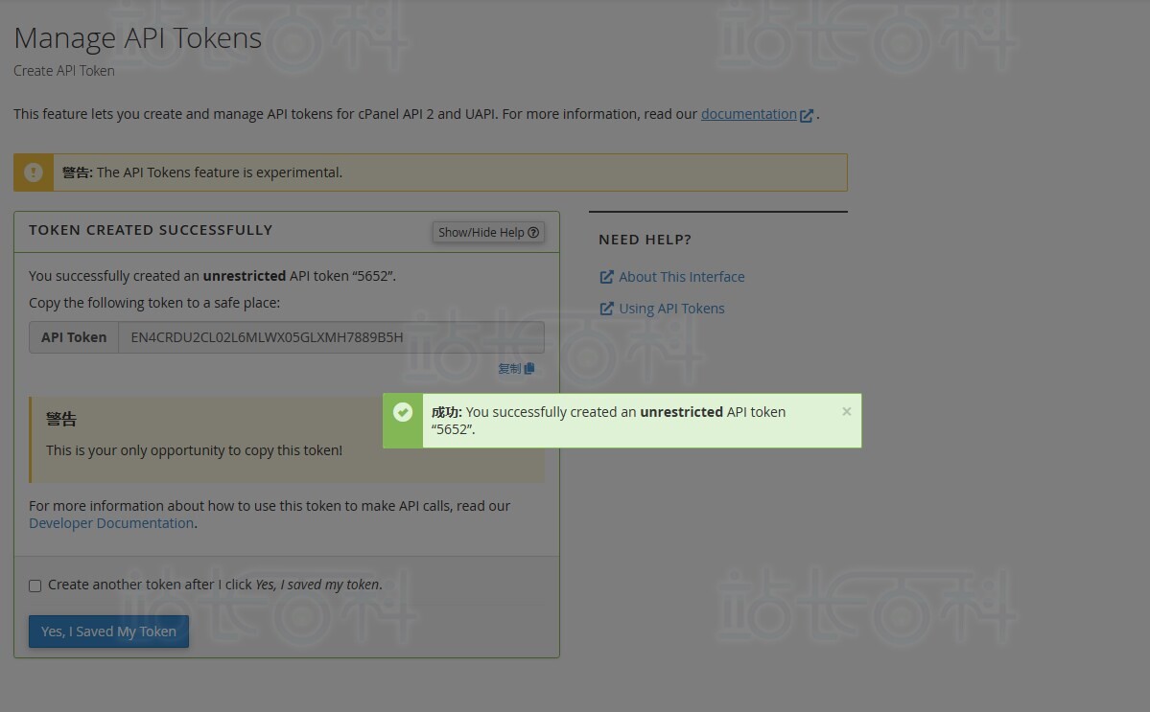The width and height of the screenshot is (1150, 712).
Task: Open the About This Interface link
Action: [681, 277]
